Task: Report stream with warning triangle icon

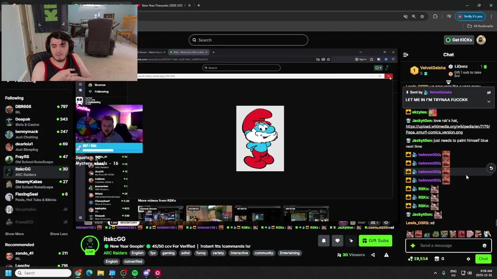Action: click(386, 255)
